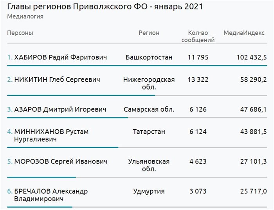The height and width of the screenshot is (210, 274).
Task: Click the Медиалогия source label
Action: (25, 16)
